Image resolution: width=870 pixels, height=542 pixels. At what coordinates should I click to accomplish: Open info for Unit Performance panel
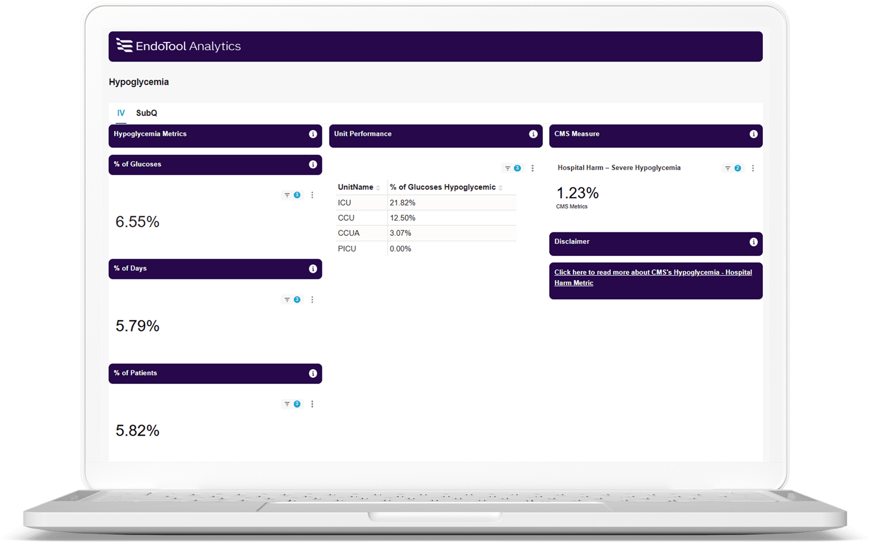point(533,134)
